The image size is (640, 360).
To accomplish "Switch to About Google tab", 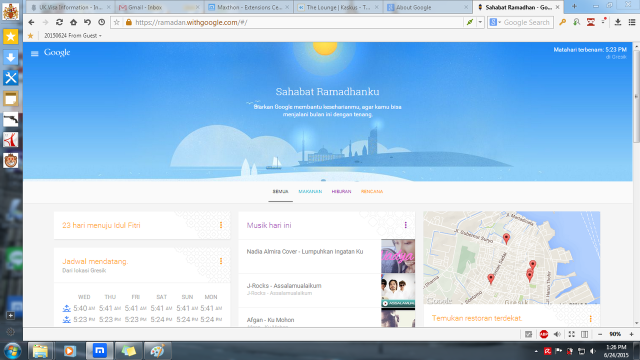I will [x=427, y=7].
